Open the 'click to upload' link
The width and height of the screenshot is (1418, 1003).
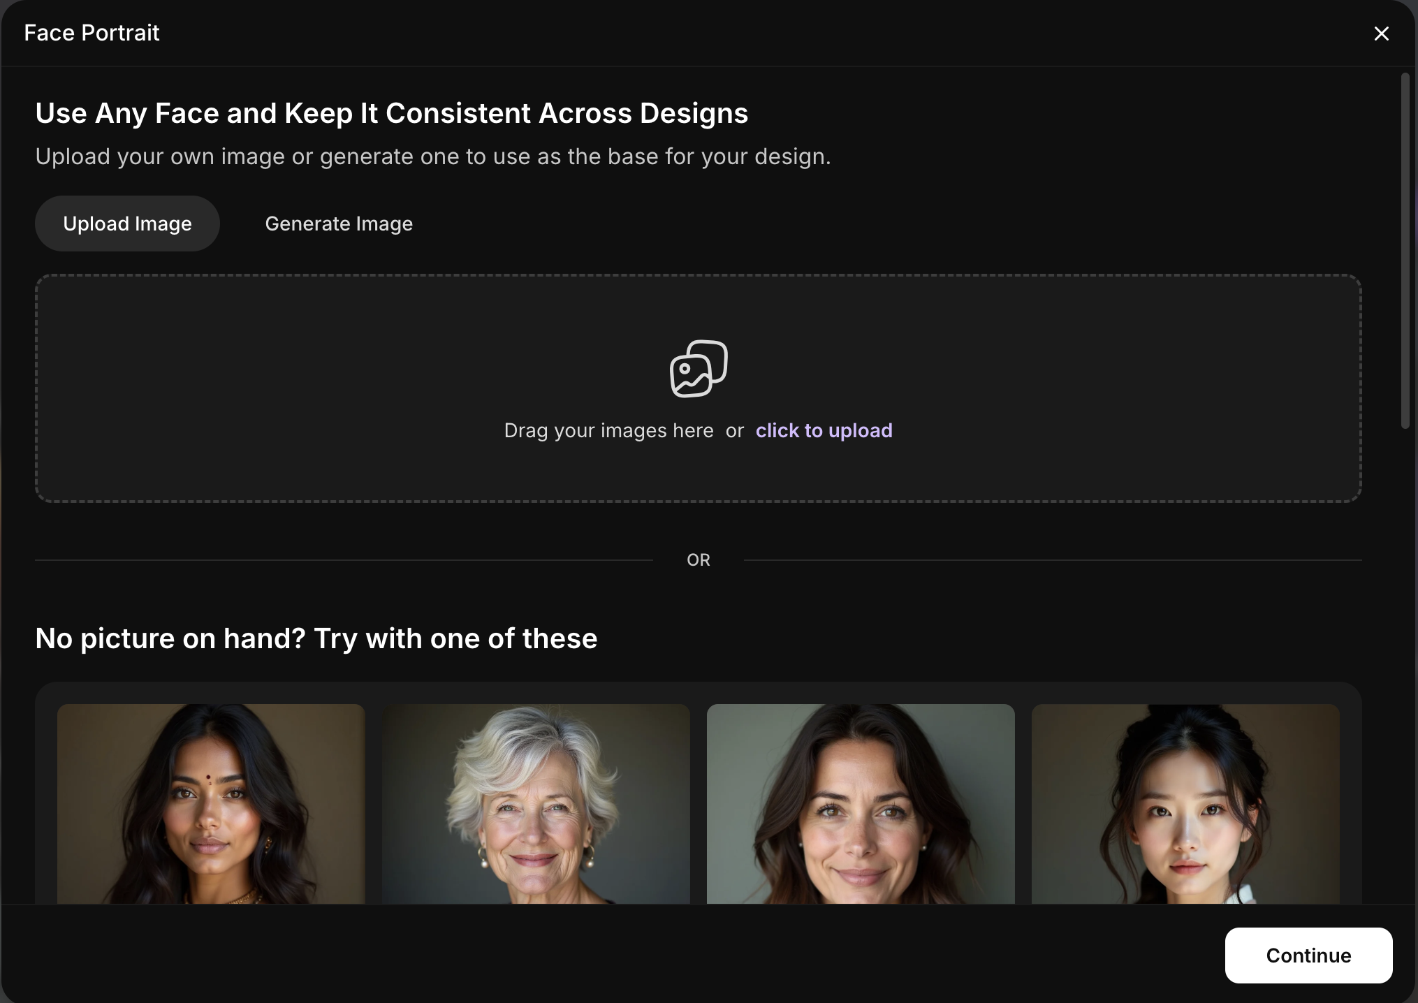tap(824, 430)
